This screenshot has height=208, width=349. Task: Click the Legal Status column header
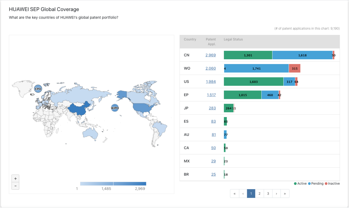(x=233, y=39)
